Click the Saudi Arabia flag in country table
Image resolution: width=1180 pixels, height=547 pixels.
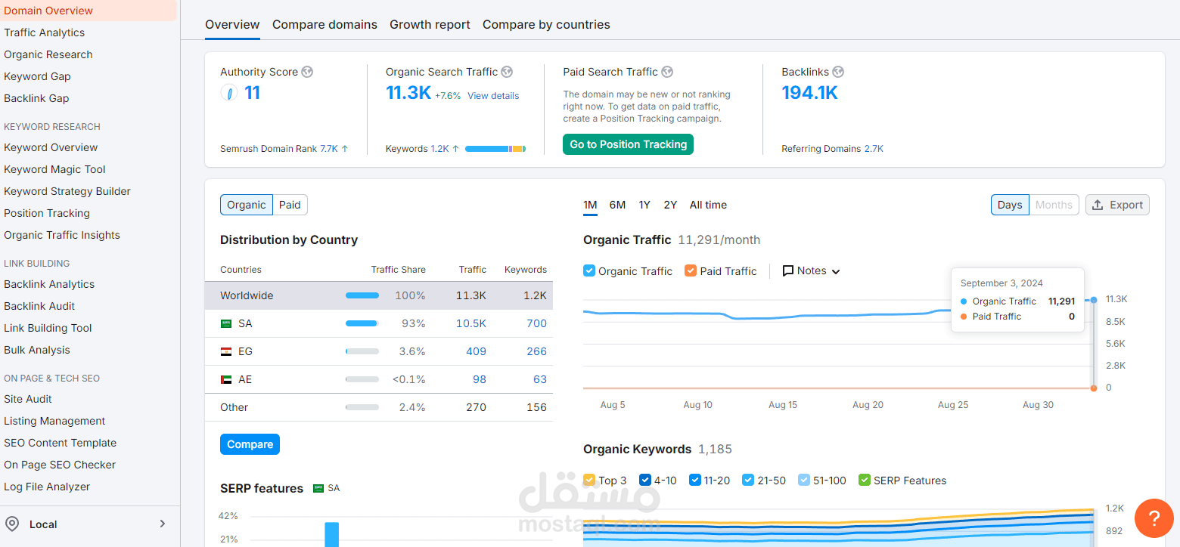[x=226, y=323]
